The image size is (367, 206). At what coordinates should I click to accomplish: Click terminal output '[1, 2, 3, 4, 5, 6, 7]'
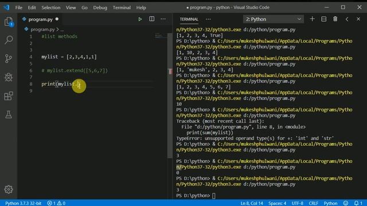pyautogui.click(x=204, y=87)
